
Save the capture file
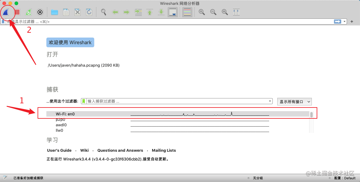tap(66, 12)
